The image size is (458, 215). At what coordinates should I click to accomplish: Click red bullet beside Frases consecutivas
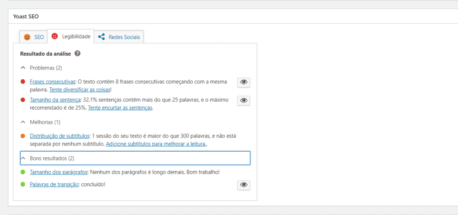23,82
